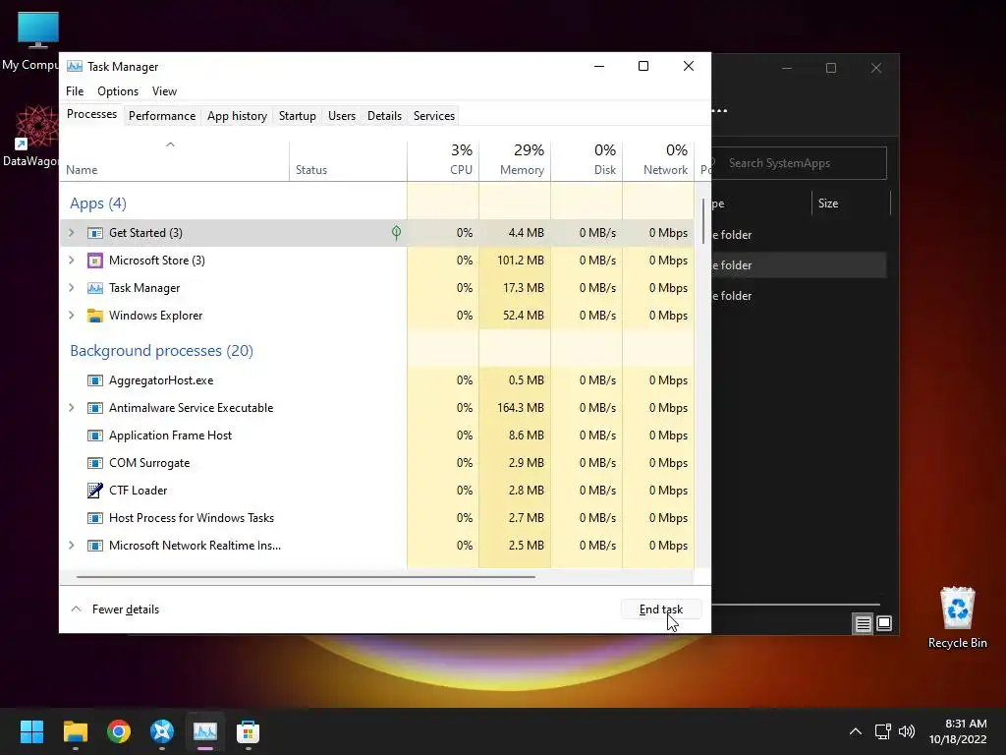The height and width of the screenshot is (755, 1006).
Task: Switch to the Performance tab
Action: (x=162, y=116)
